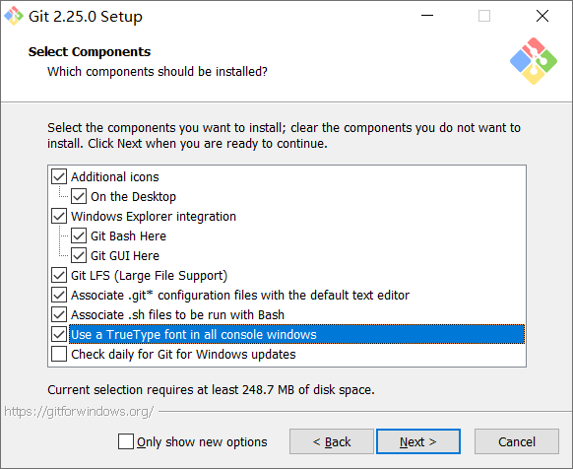
Task: Uncheck Associate .sh files with Bash
Action: [x=59, y=315]
